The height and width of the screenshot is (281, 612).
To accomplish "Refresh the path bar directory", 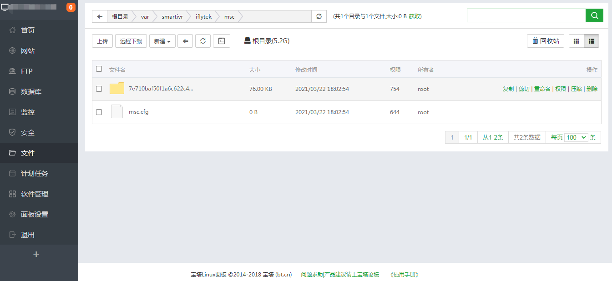I will coord(319,16).
